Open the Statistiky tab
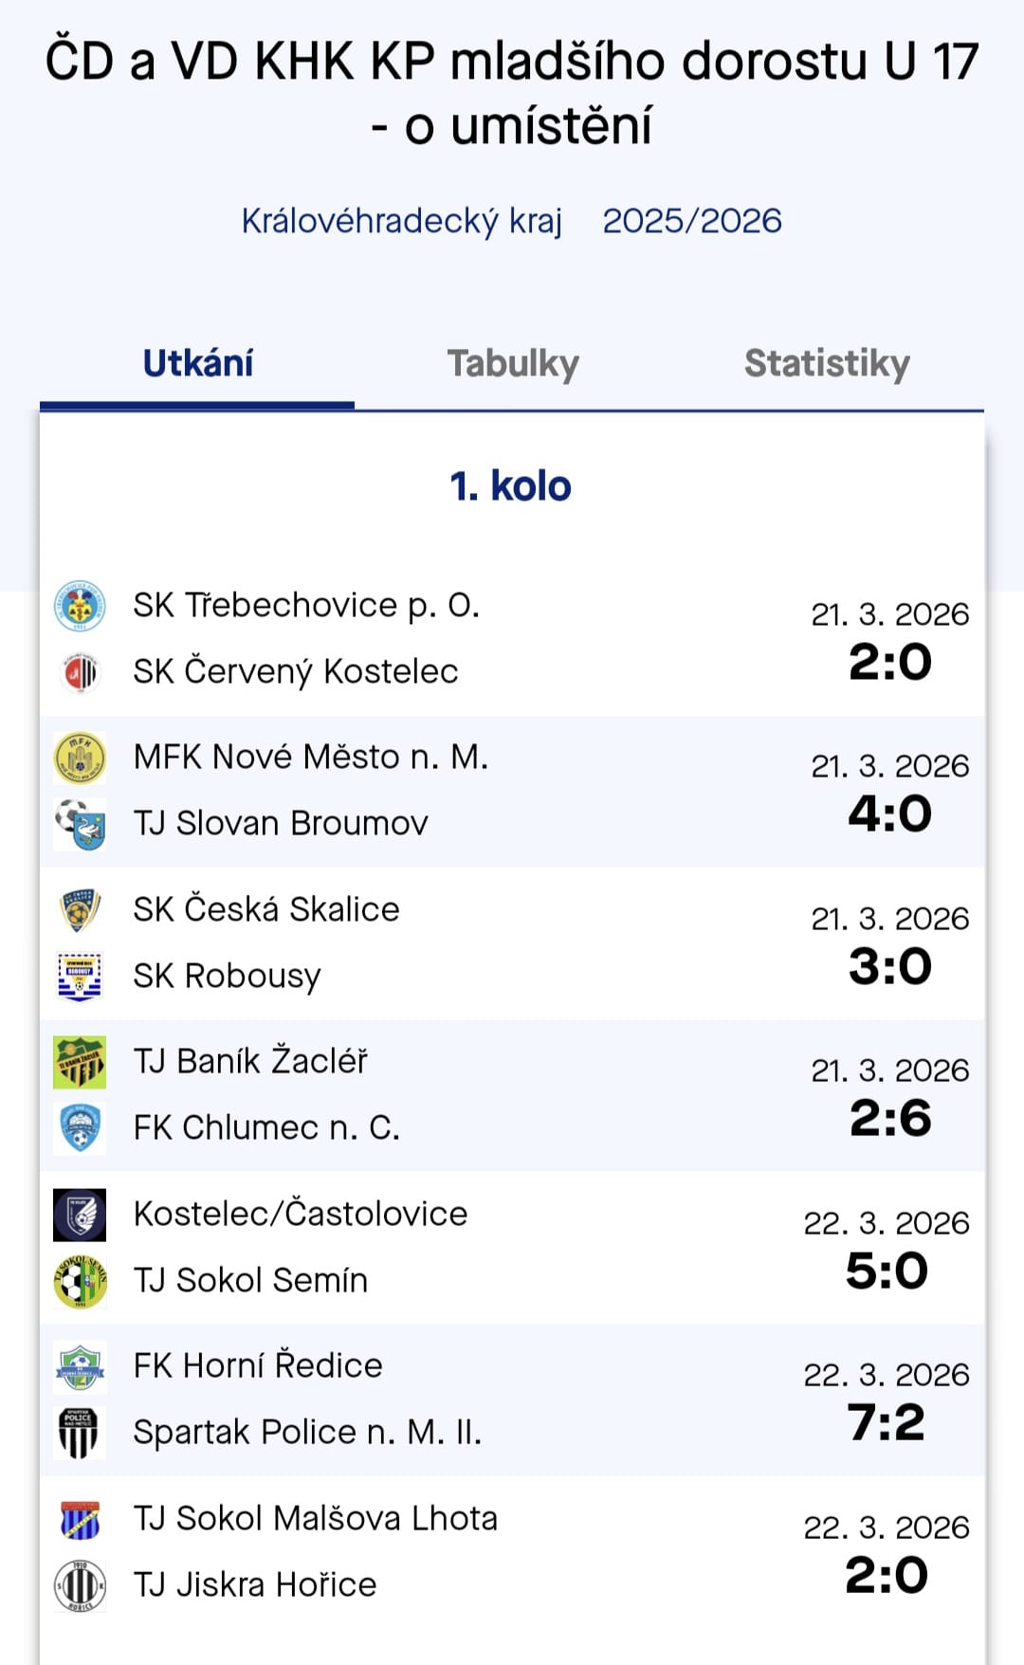 tap(827, 364)
